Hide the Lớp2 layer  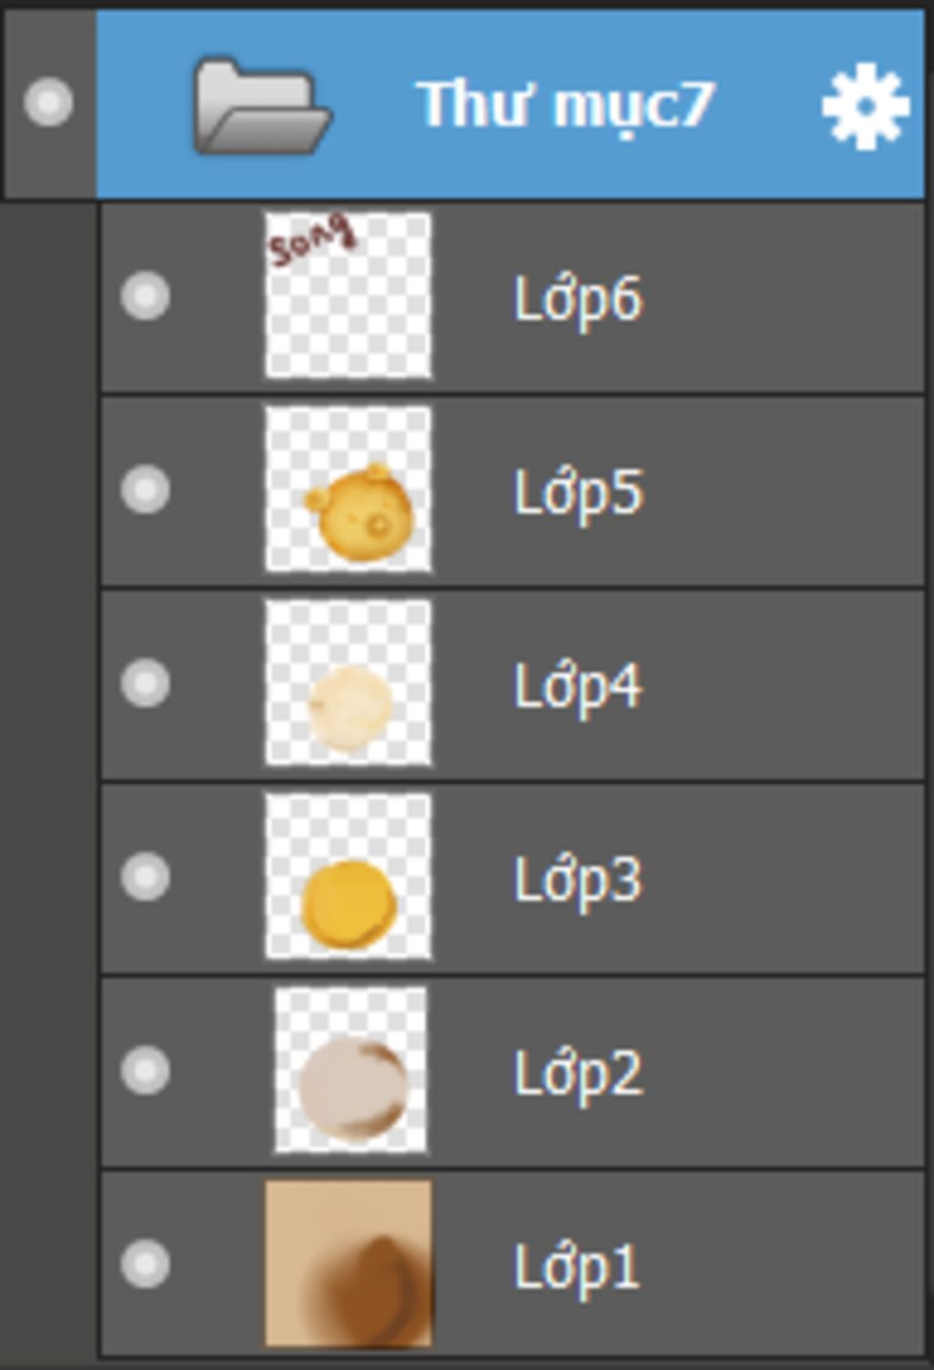coord(145,1070)
